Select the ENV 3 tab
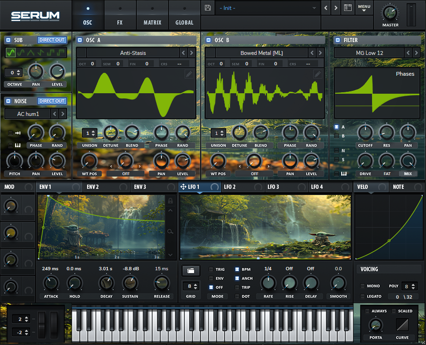 (x=153, y=187)
